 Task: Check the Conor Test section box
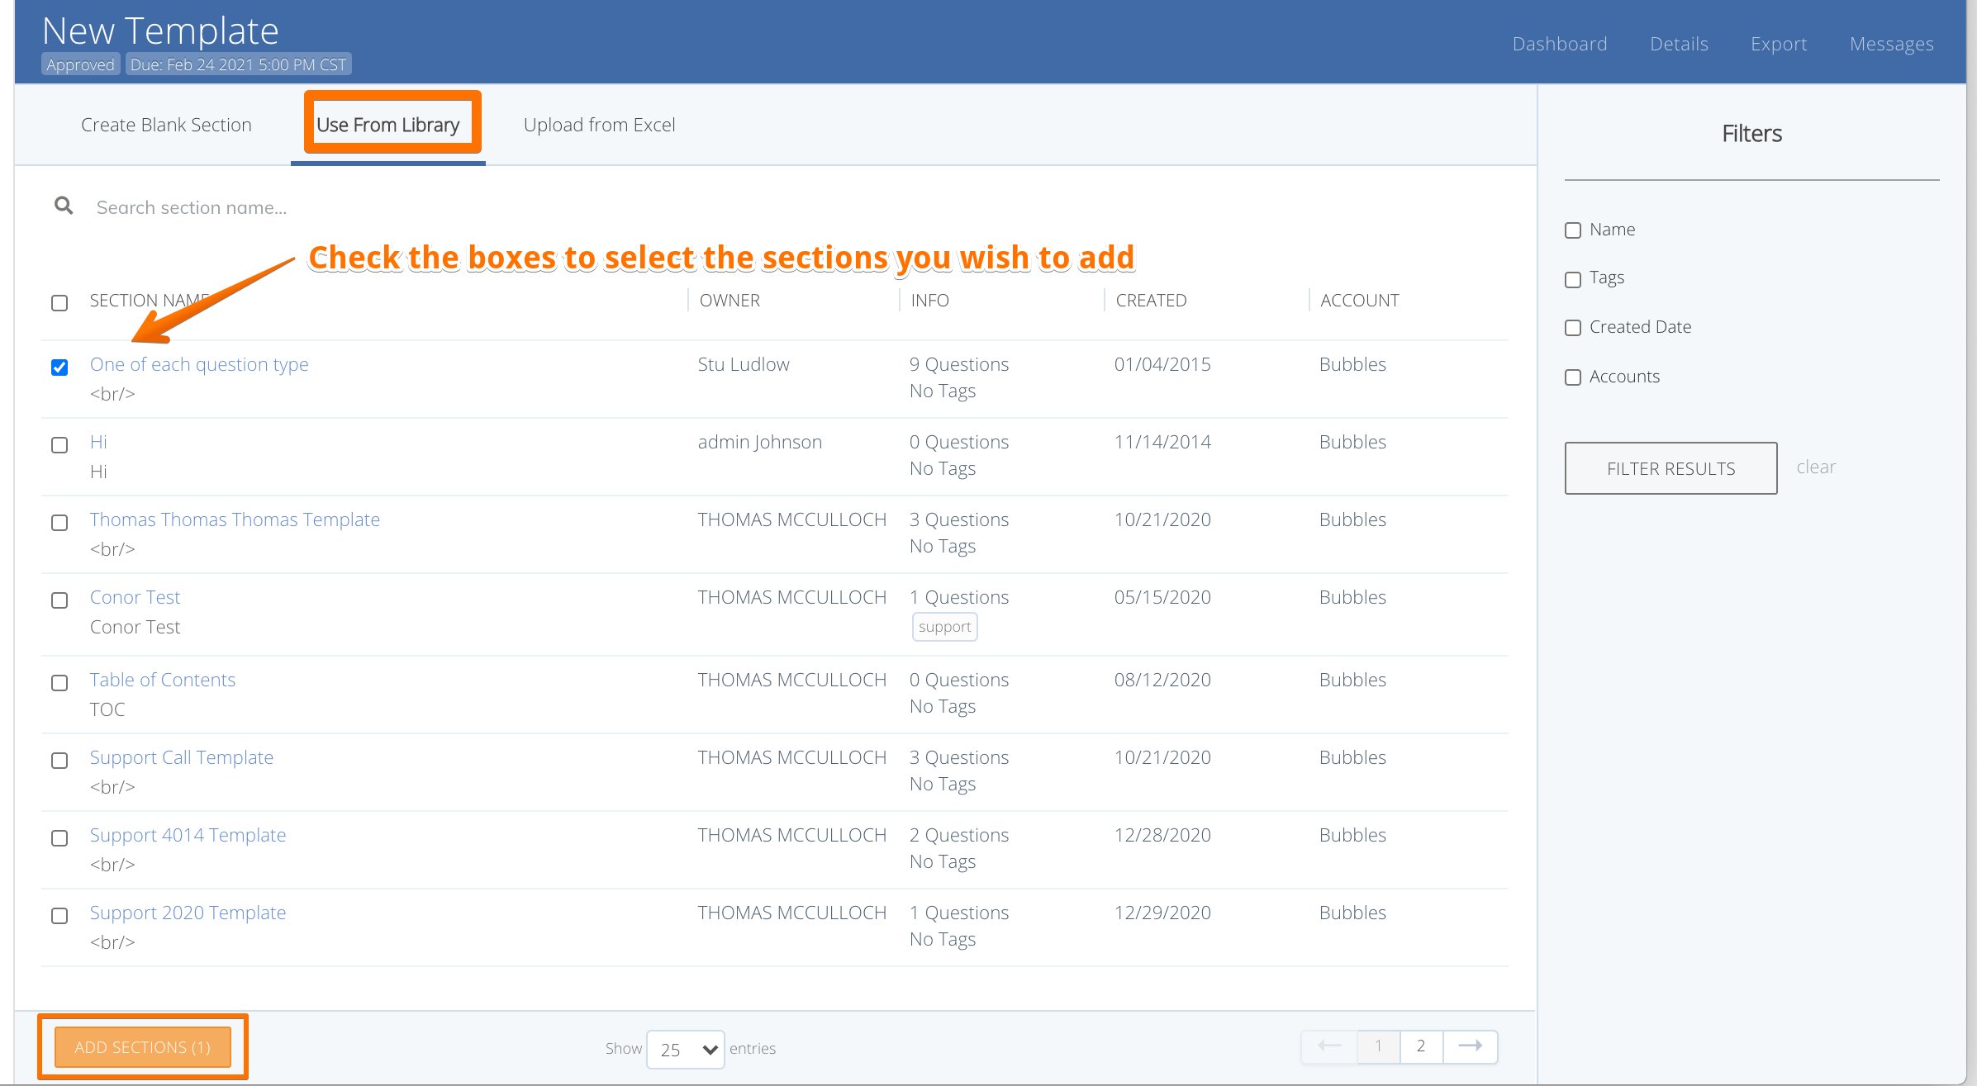tap(59, 600)
